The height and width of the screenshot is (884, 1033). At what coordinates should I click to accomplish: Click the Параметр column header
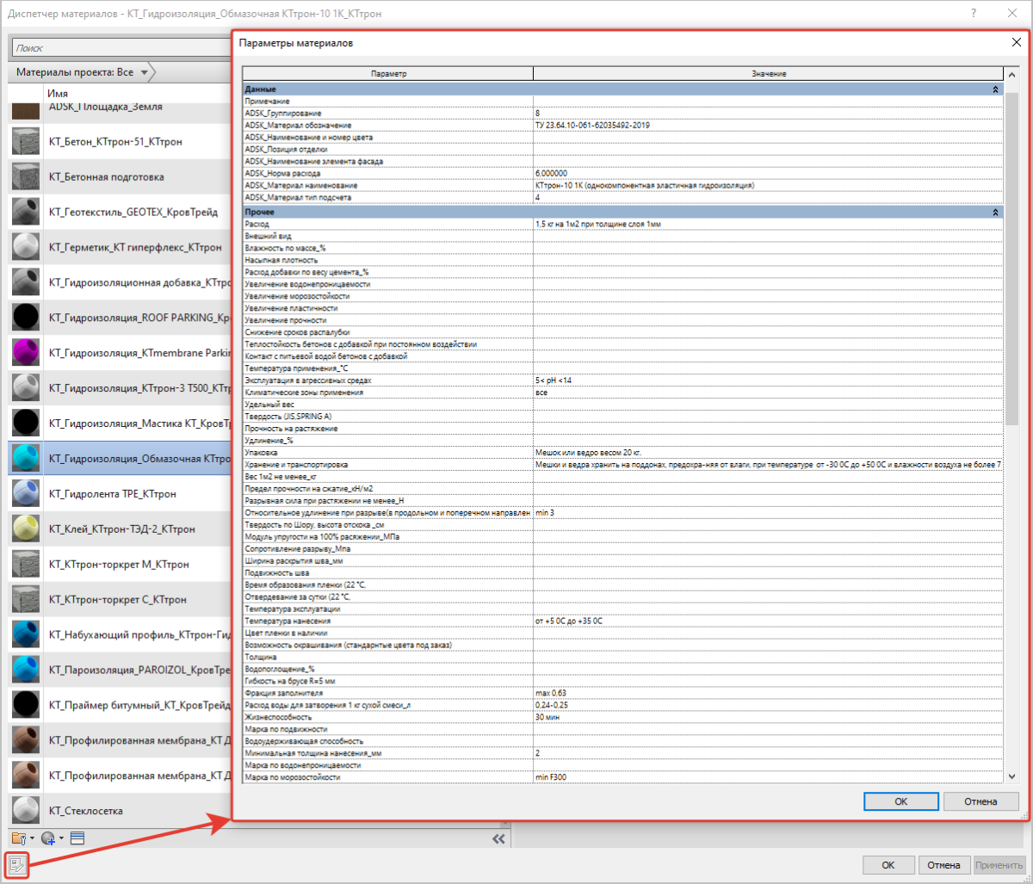388,74
